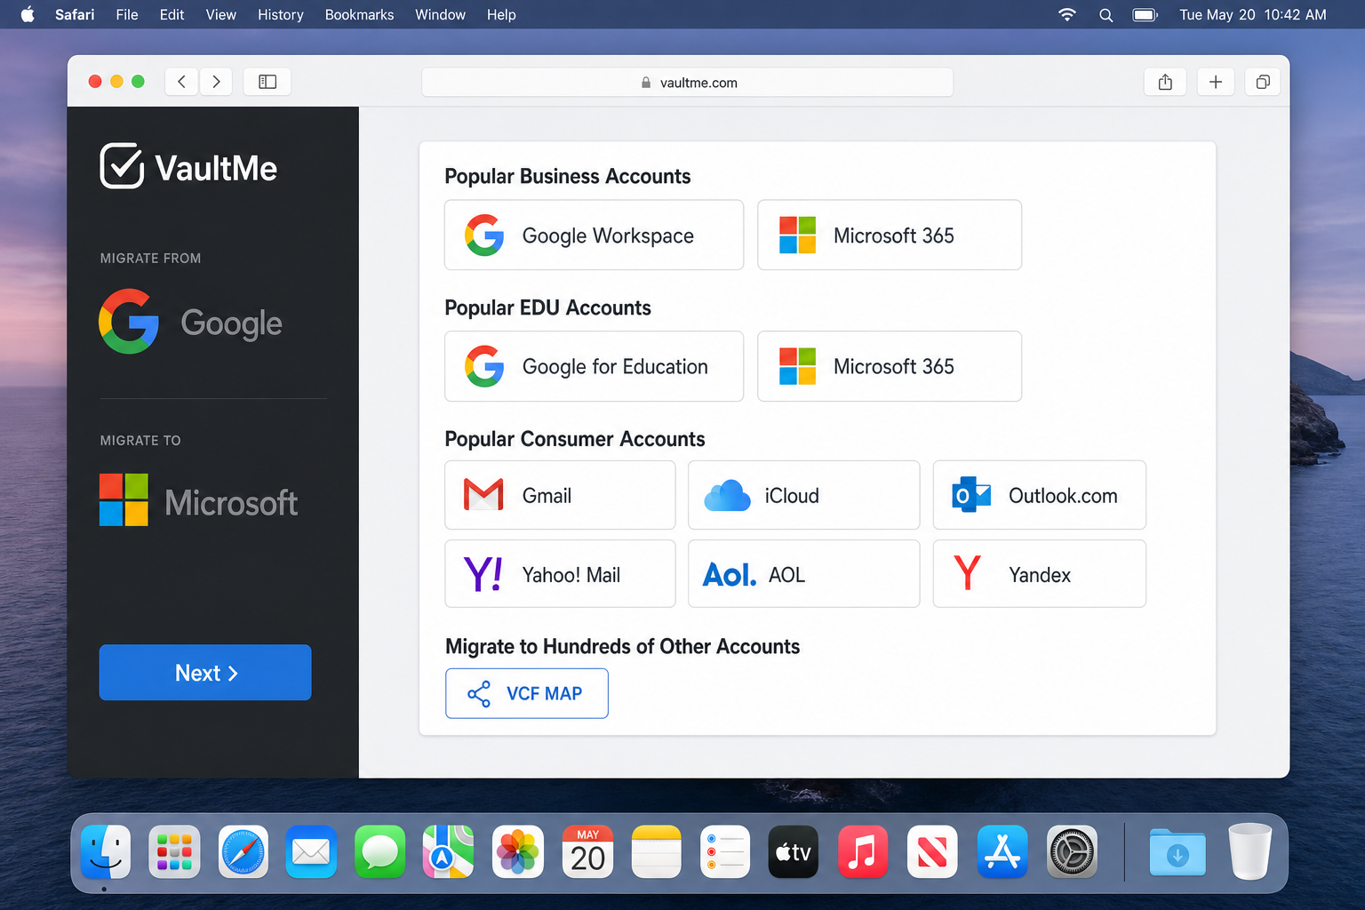1365x910 pixels.
Task: Open Launchpad from the Dock
Action: (x=174, y=851)
